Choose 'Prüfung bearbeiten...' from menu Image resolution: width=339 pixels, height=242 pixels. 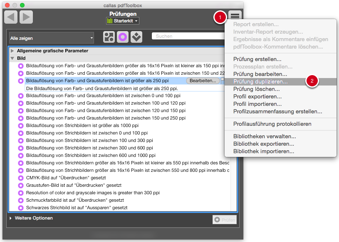click(x=280, y=74)
